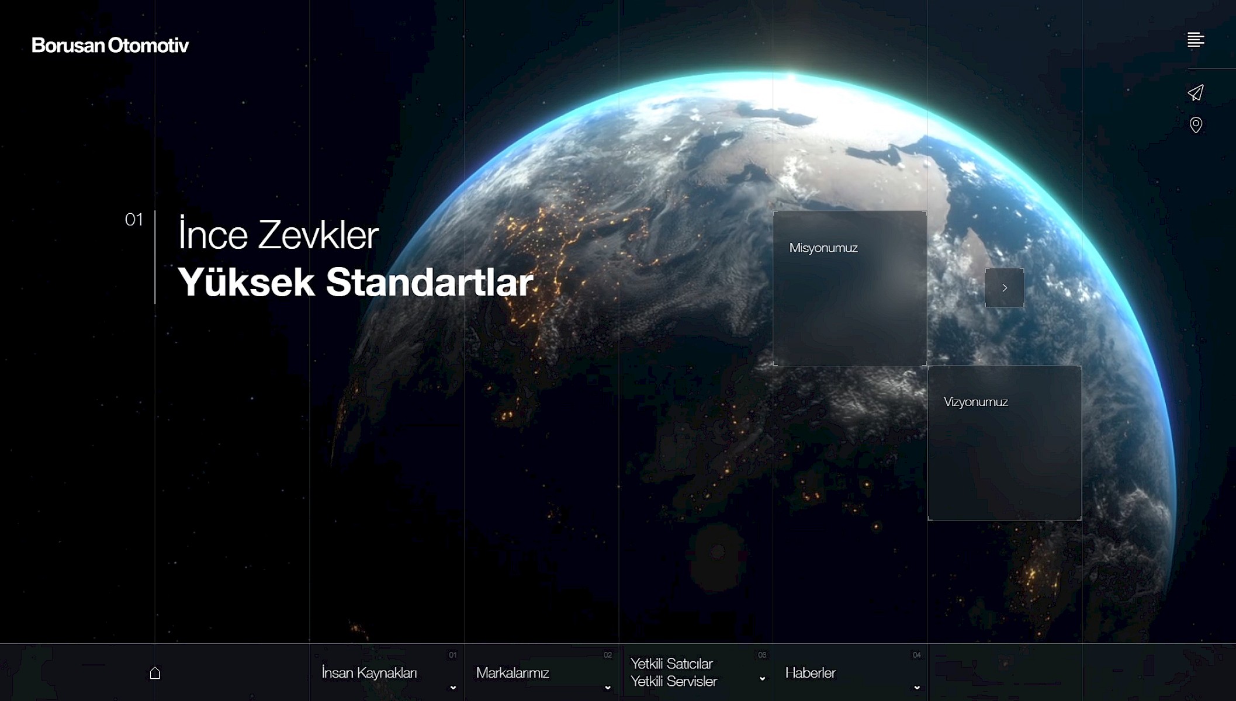
Task: Open the Vizyonumuz tile
Action: click(1004, 443)
